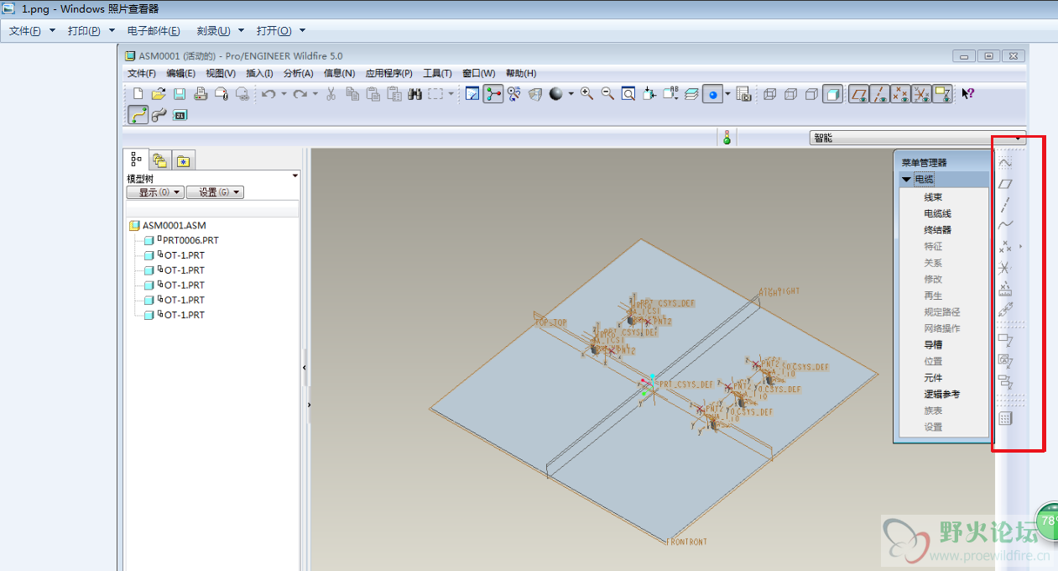Open the undo history dropdown arrow
Image resolution: width=1058 pixels, height=571 pixels.
click(284, 94)
